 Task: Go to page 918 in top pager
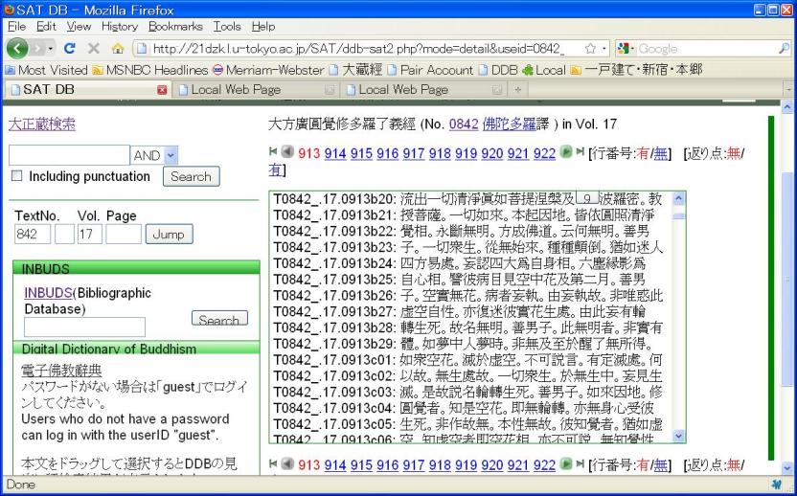tap(440, 153)
